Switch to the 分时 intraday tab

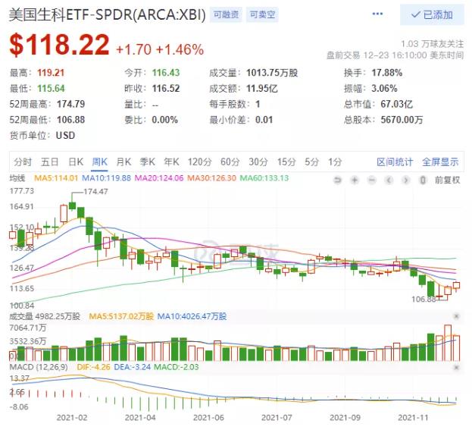[23, 162]
